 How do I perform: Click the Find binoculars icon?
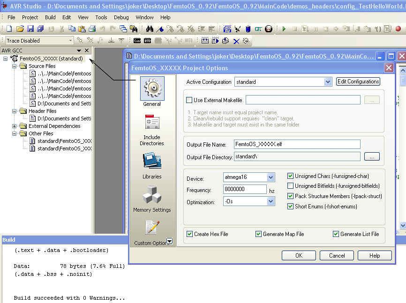pos(150,29)
